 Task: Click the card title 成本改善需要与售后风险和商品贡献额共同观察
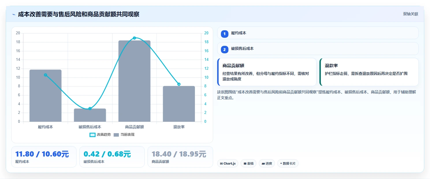[x=79, y=14]
